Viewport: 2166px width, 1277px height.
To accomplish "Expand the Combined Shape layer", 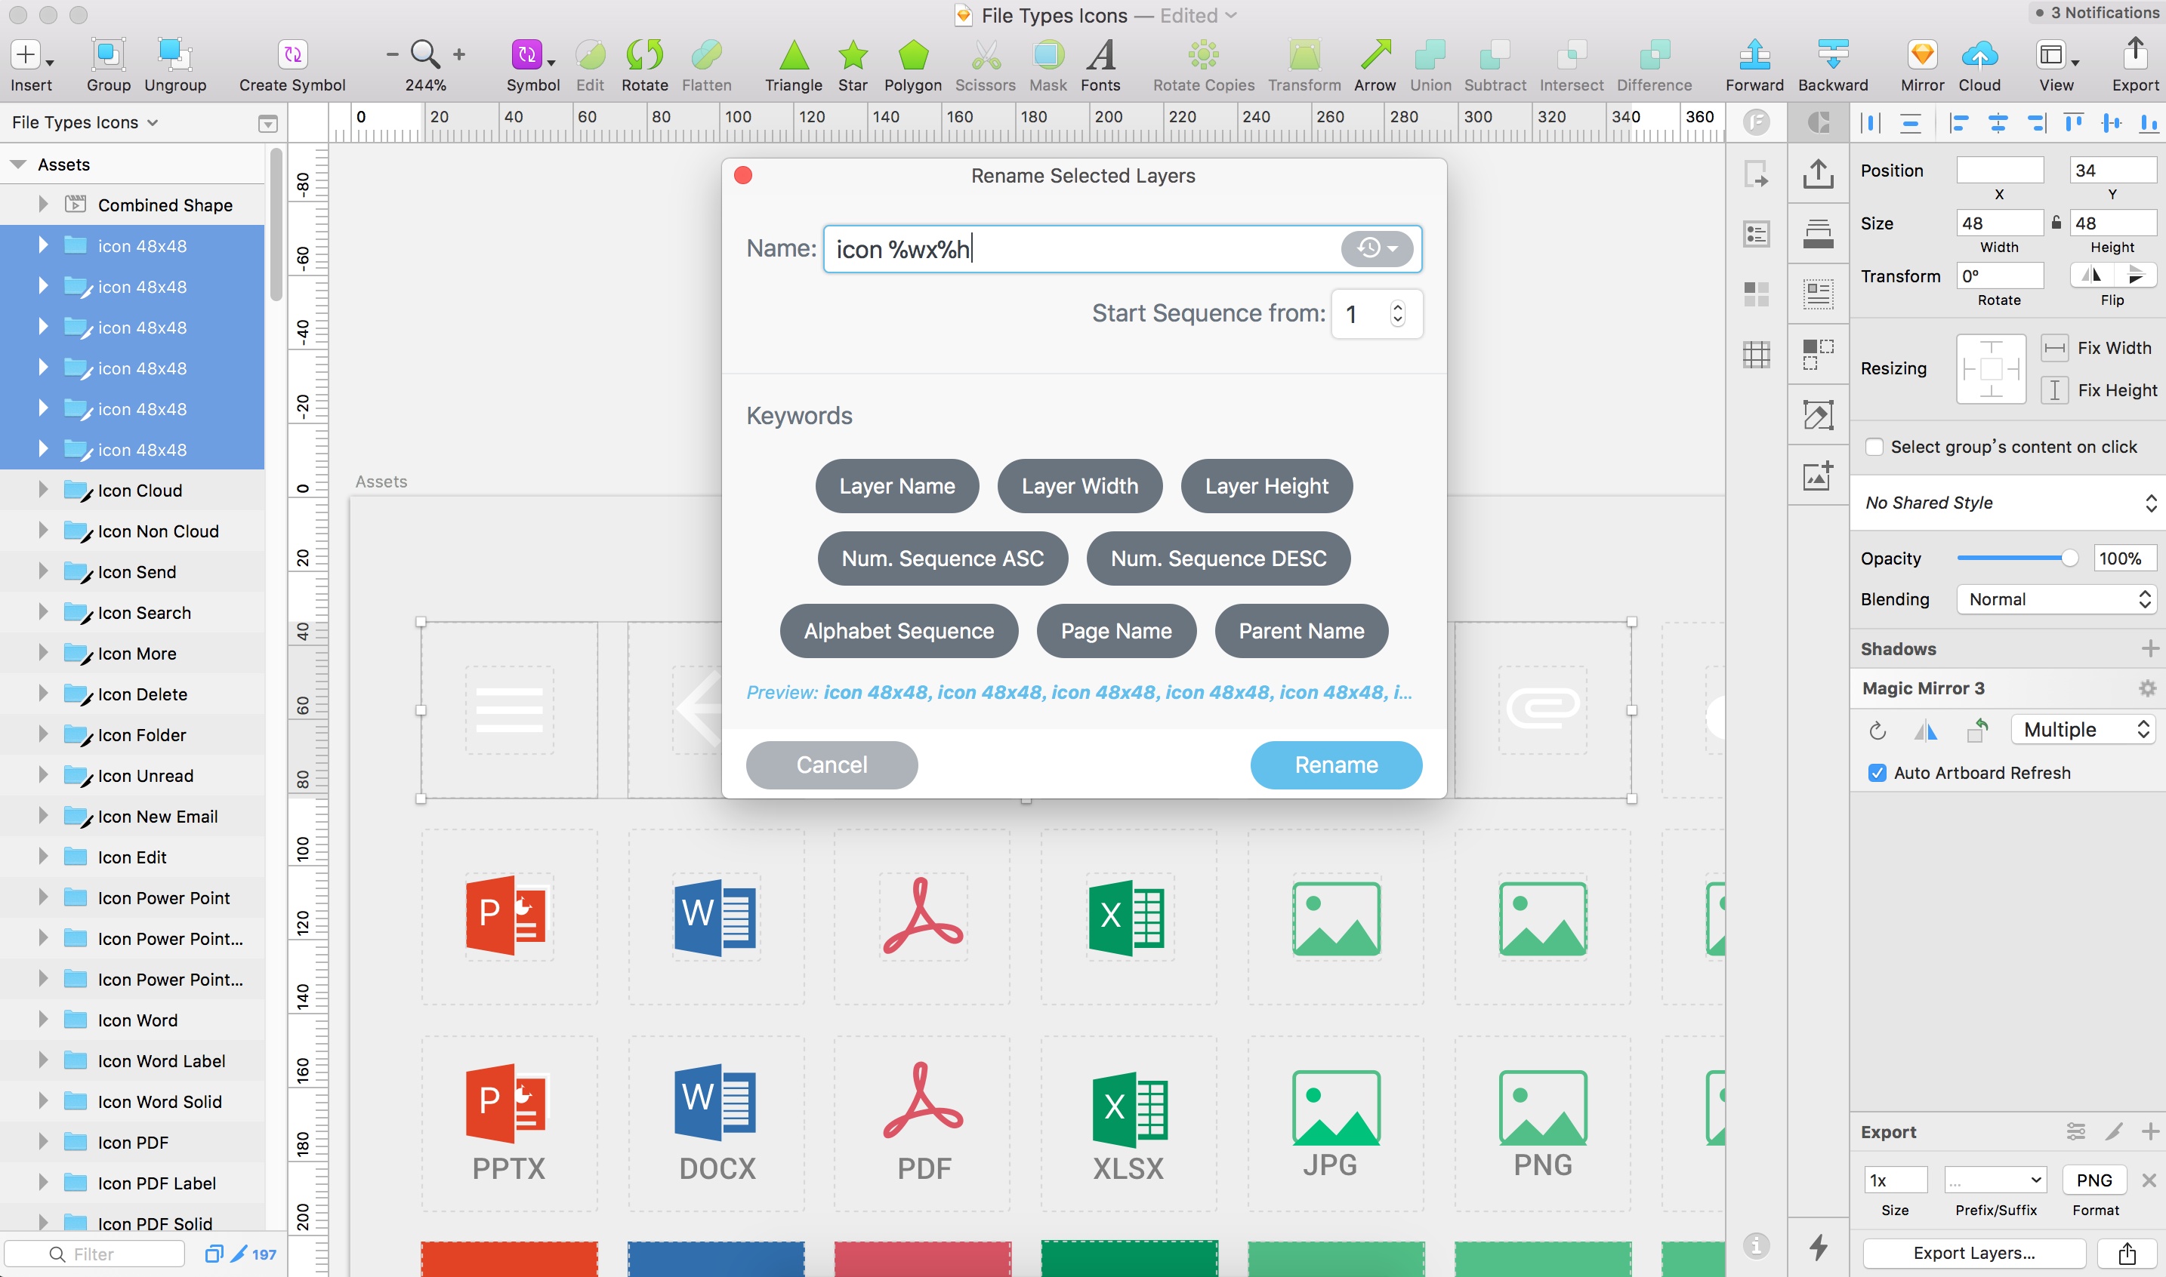I will click(x=42, y=205).
